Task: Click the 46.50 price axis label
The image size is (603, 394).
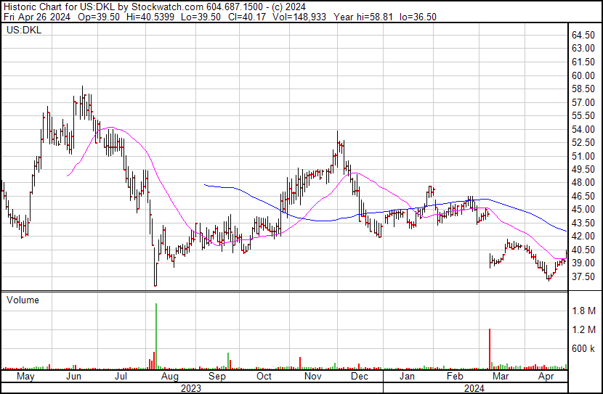Action: (583, 196)
